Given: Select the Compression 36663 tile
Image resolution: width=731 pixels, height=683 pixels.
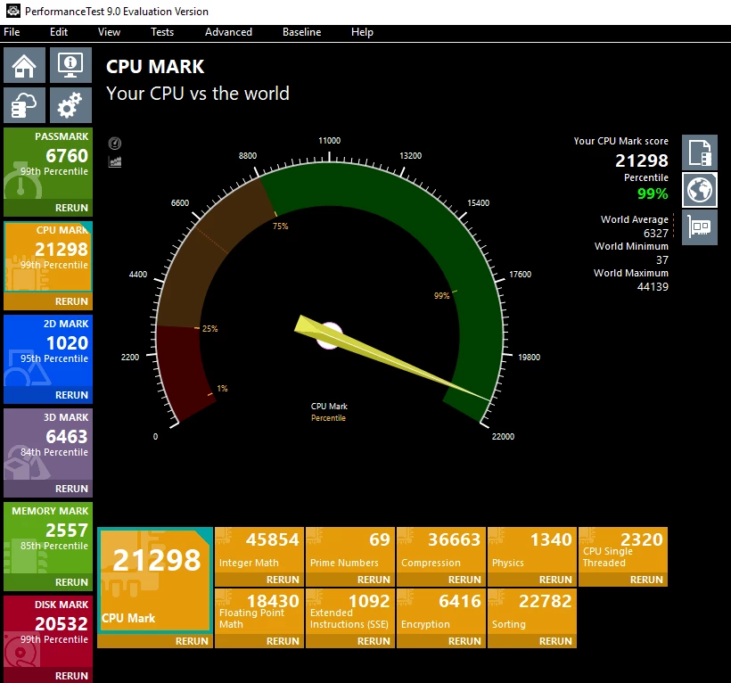Looking at the screenshot, I should tap(441, 550).
